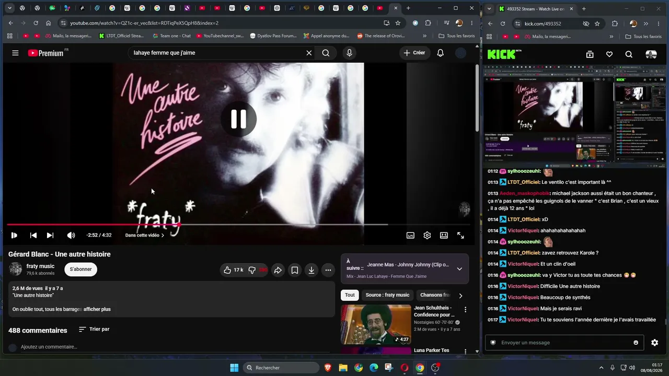Go to YouTube Premium home logo
The width and height of the screenshot is (669, 376).
tap(46, 53)
